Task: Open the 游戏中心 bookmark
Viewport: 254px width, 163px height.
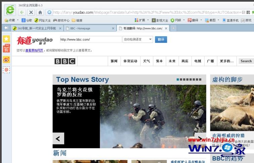Action: pos(61,20)
